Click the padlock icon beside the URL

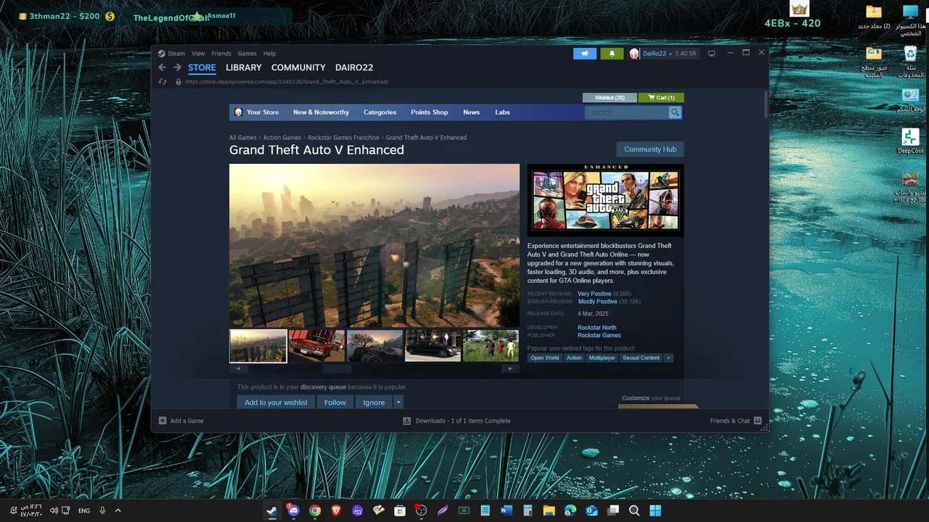178,82
